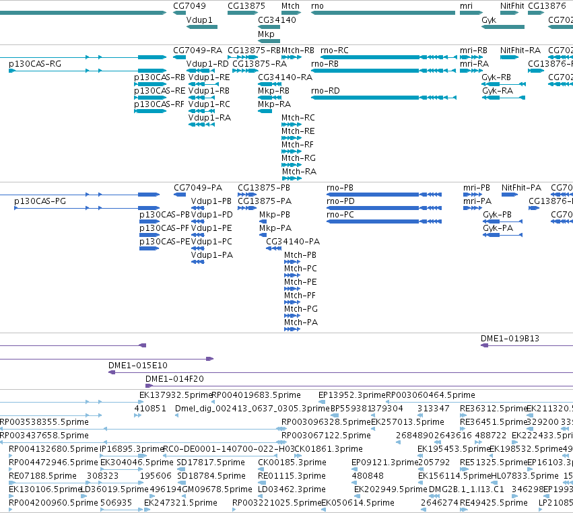Click transcript rno-RB label
Viewport: 573px width, 513px height.
(x=325, y=64)
